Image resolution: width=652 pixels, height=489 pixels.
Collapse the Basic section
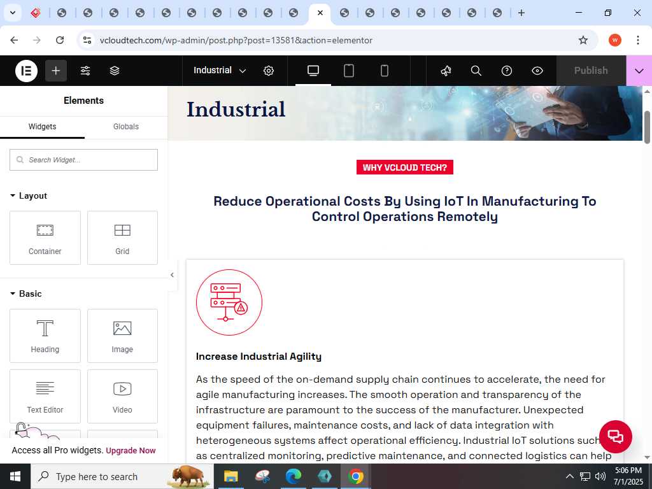coord(25,294)
